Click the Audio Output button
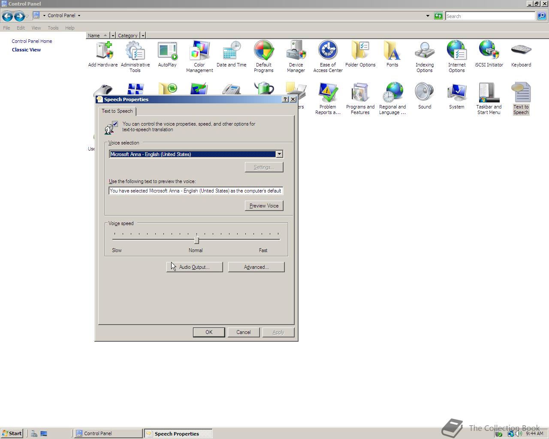This screenshot has height=439, width=549. [x=194, y=267]
